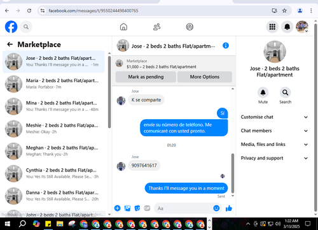318x230 pixels.
Task: Send a thumbs up like
Action: pos(229,208)
